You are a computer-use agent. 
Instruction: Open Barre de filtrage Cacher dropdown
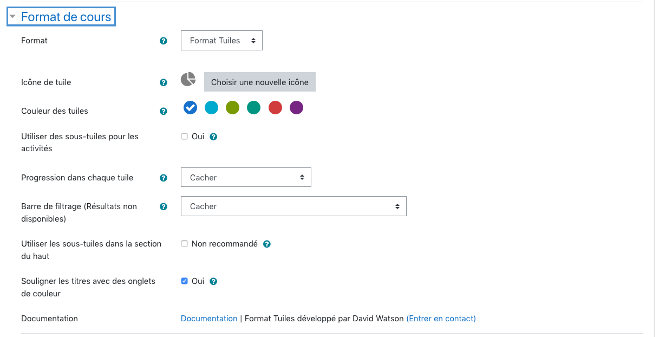click(293, 206)
